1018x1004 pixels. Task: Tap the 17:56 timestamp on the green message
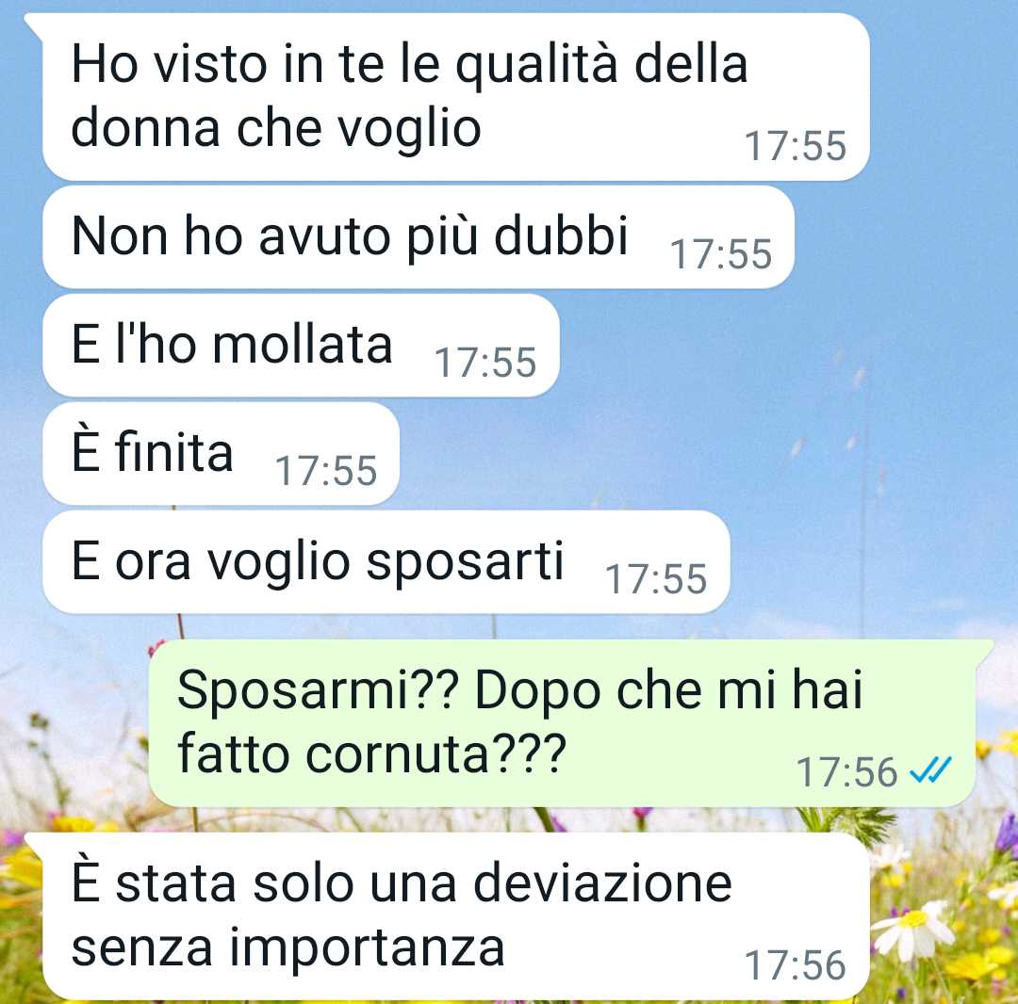846,771
